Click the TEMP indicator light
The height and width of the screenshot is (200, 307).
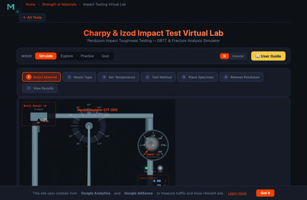click(x=160, y=168)
